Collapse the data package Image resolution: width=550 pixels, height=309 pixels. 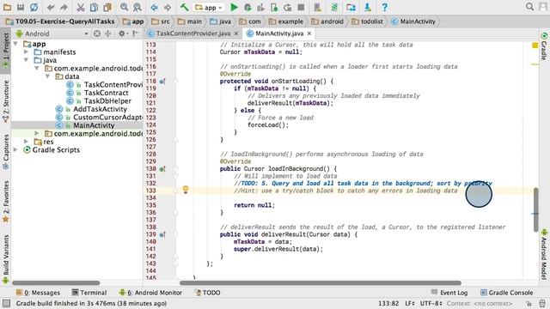[48, 76]
